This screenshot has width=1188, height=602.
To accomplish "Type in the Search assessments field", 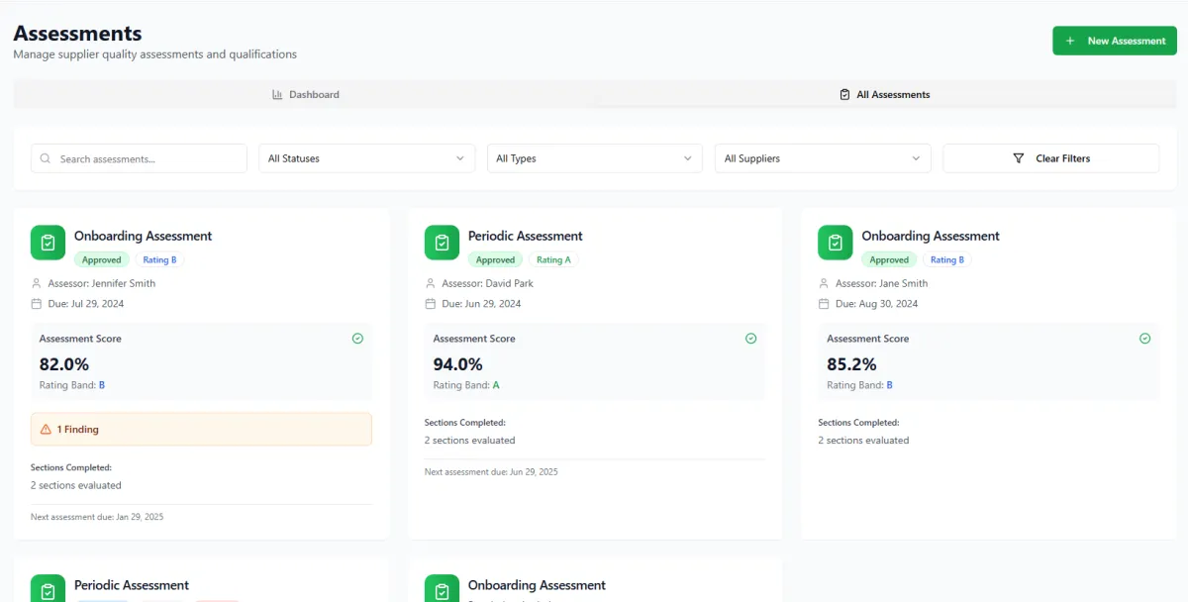I will point(148,158).
